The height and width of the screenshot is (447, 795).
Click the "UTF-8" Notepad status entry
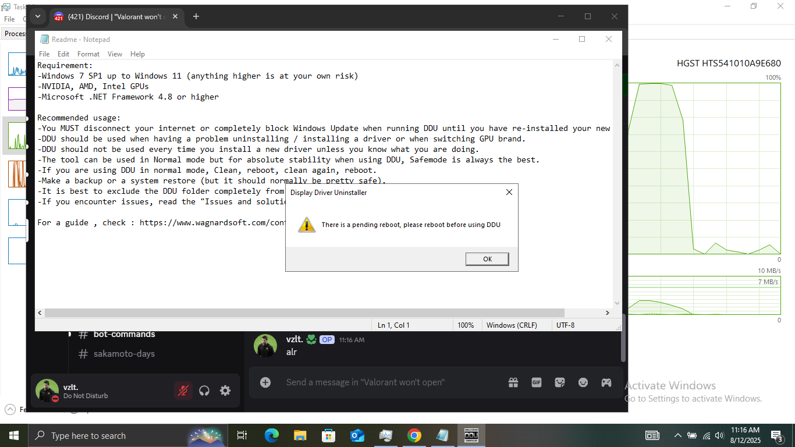565,325
